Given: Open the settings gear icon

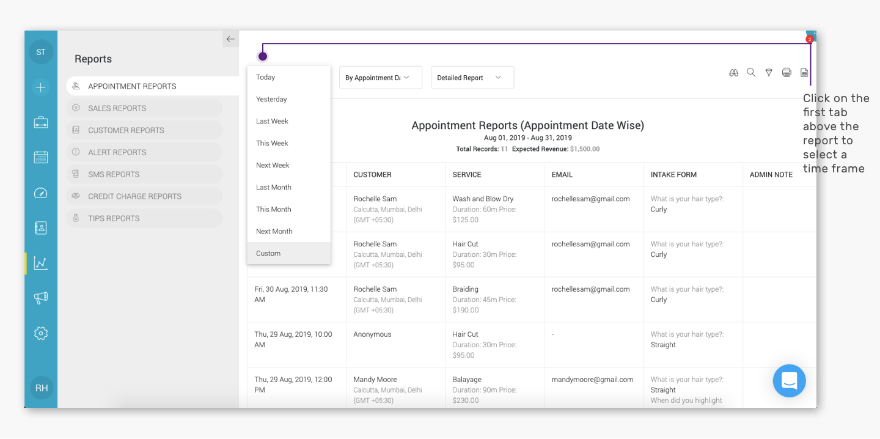Looking at the screenshot, I should pyautogui.click(x=41, y=333).
